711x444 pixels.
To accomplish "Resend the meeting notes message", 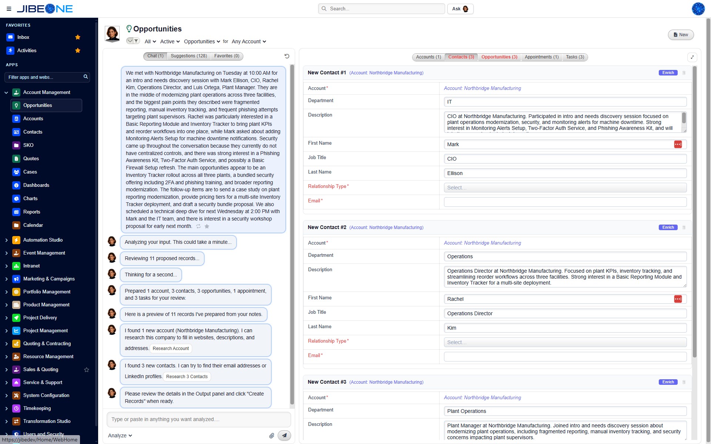I will coord(198,226).
